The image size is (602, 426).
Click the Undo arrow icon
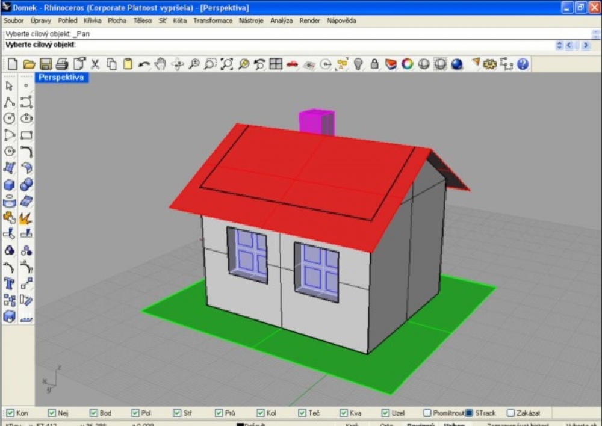click(x=144, y=64)
